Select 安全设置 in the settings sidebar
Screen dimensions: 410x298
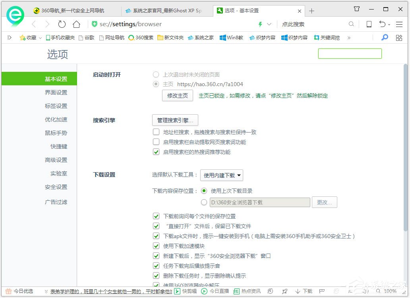(56, 187)
